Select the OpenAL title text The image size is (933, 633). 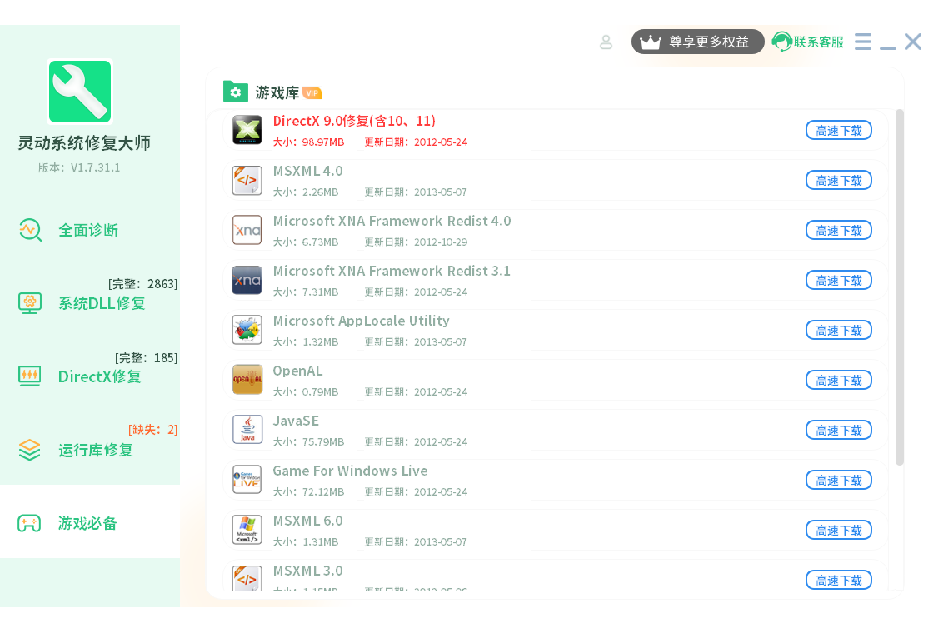pos(297,371)
